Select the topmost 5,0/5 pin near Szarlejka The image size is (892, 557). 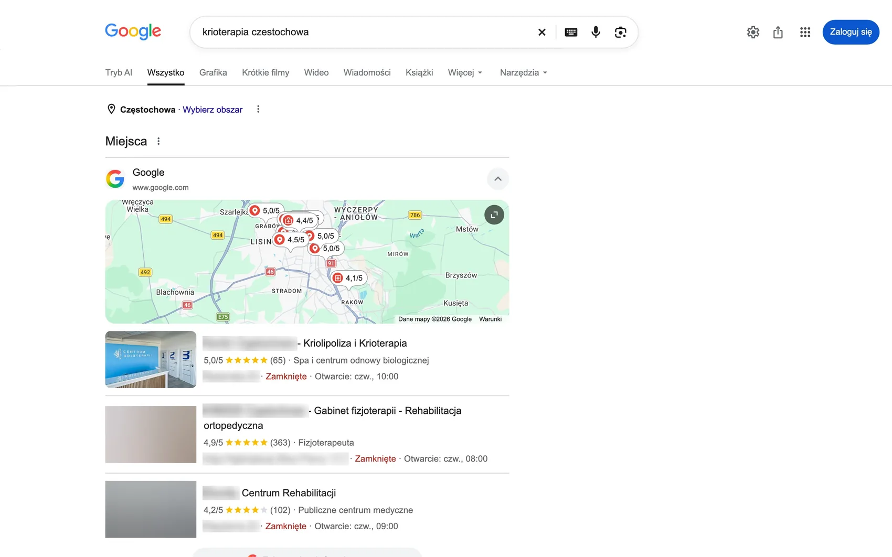point(265,210)
